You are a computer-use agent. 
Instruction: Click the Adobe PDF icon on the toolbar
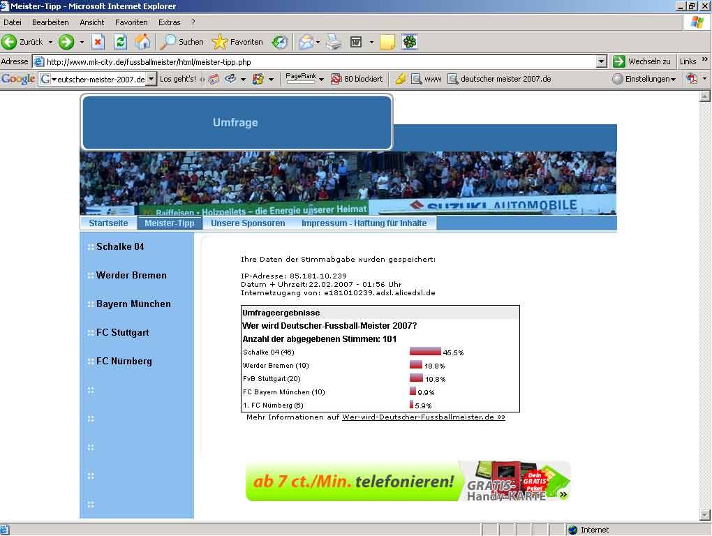coord(692,79)
